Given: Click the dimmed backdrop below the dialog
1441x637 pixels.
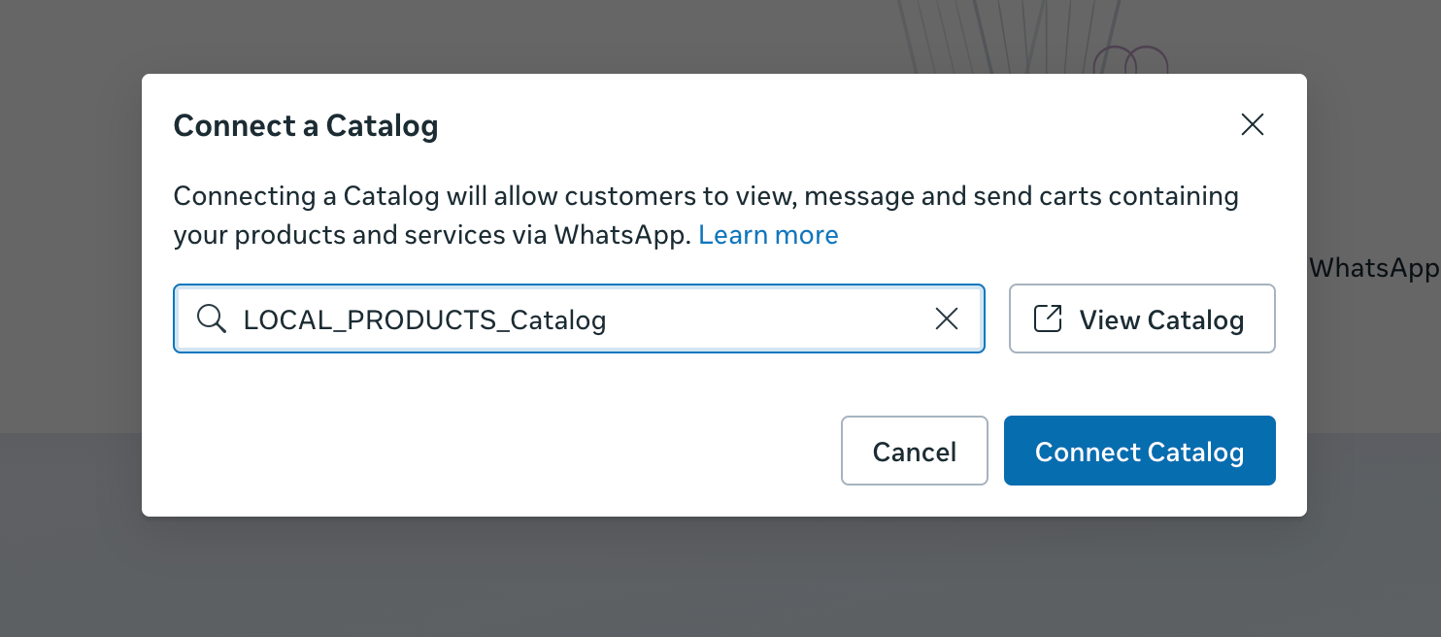Looking at the screenshot, I should (720, 578).
